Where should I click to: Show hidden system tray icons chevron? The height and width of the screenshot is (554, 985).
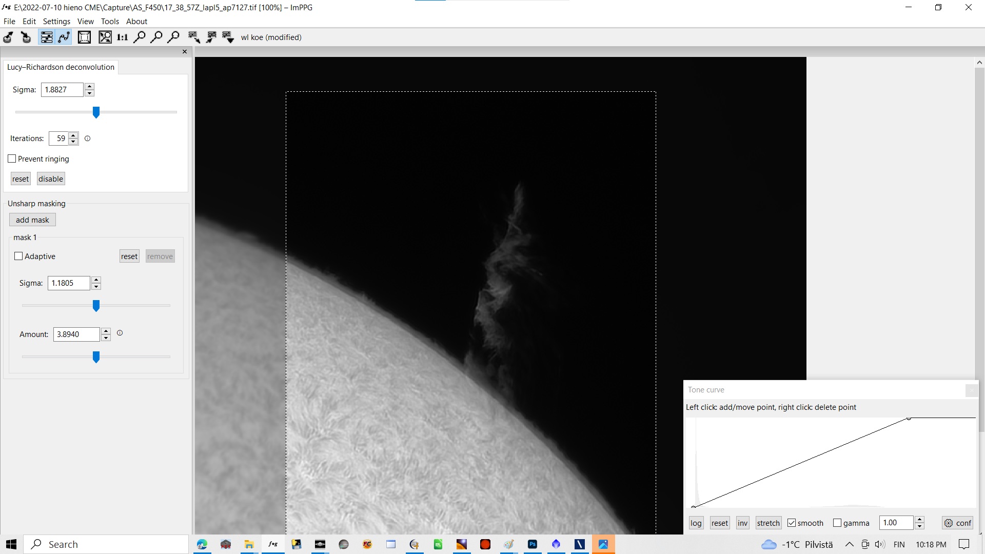click(x=850, y=544)
